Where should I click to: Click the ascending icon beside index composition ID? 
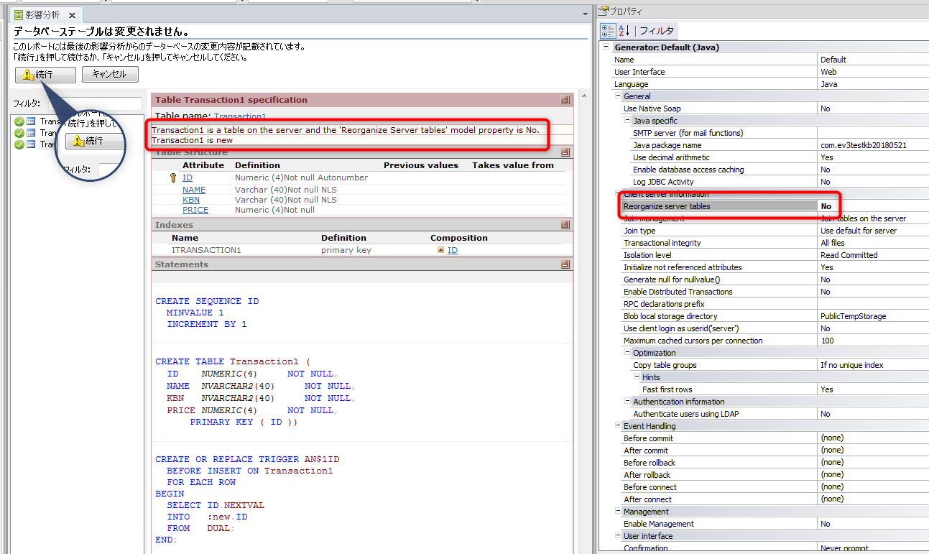tap(440, 250)
